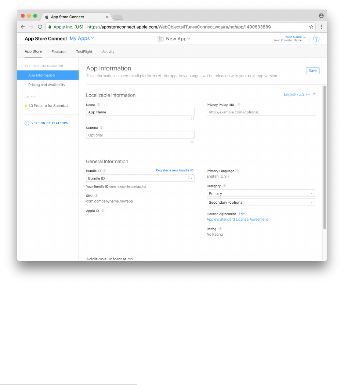The height and width of the screenshot is (385, 344).
Task: Open the Bundle ID dropdown
Action: (140, 178)
